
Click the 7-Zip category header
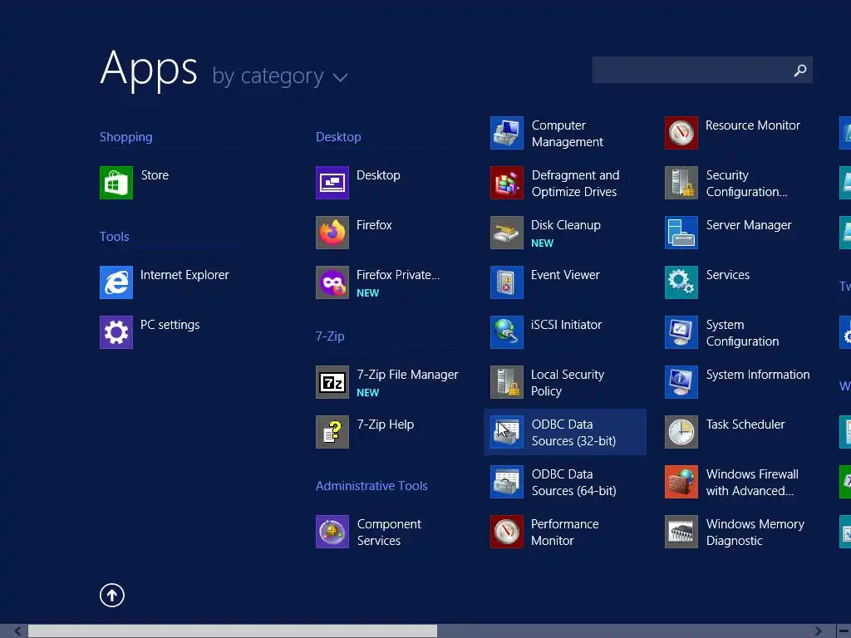point(330,336)
